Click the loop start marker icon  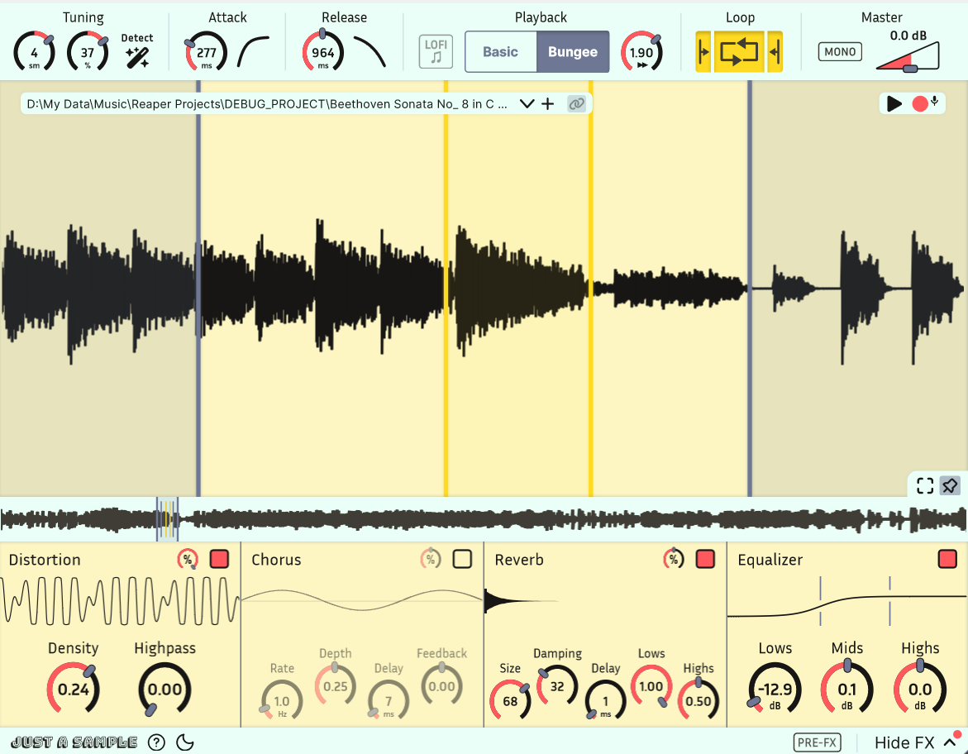[x=703, y=52]
